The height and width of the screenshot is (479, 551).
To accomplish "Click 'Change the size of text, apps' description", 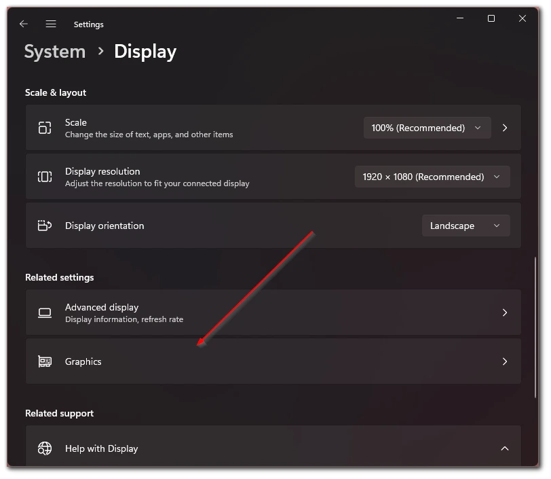I will coord(149,135).
